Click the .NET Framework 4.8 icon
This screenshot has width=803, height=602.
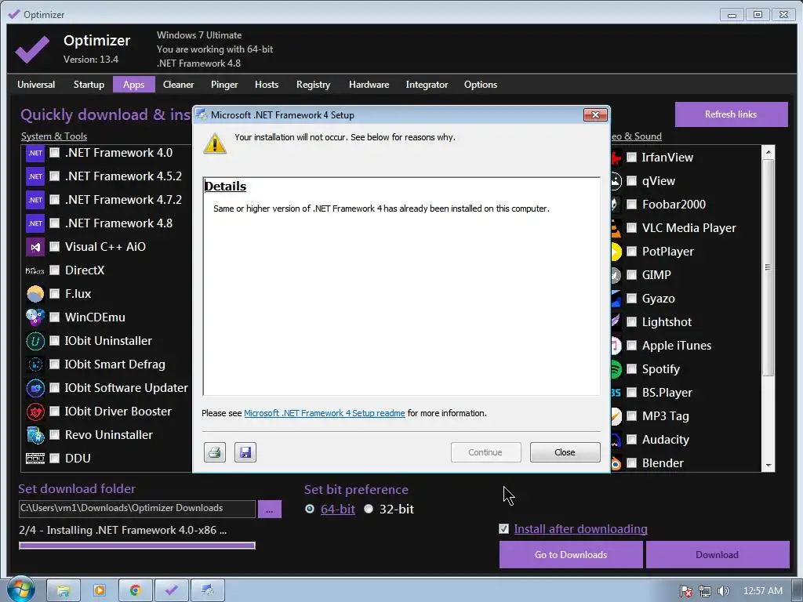coord(35,223)
